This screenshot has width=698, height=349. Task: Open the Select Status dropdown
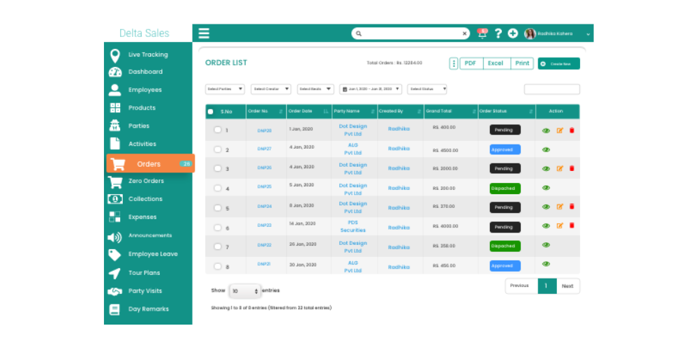427,89
